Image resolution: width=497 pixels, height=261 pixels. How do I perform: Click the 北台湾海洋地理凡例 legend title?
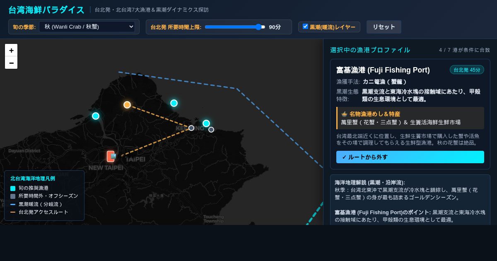coord(33,179)
